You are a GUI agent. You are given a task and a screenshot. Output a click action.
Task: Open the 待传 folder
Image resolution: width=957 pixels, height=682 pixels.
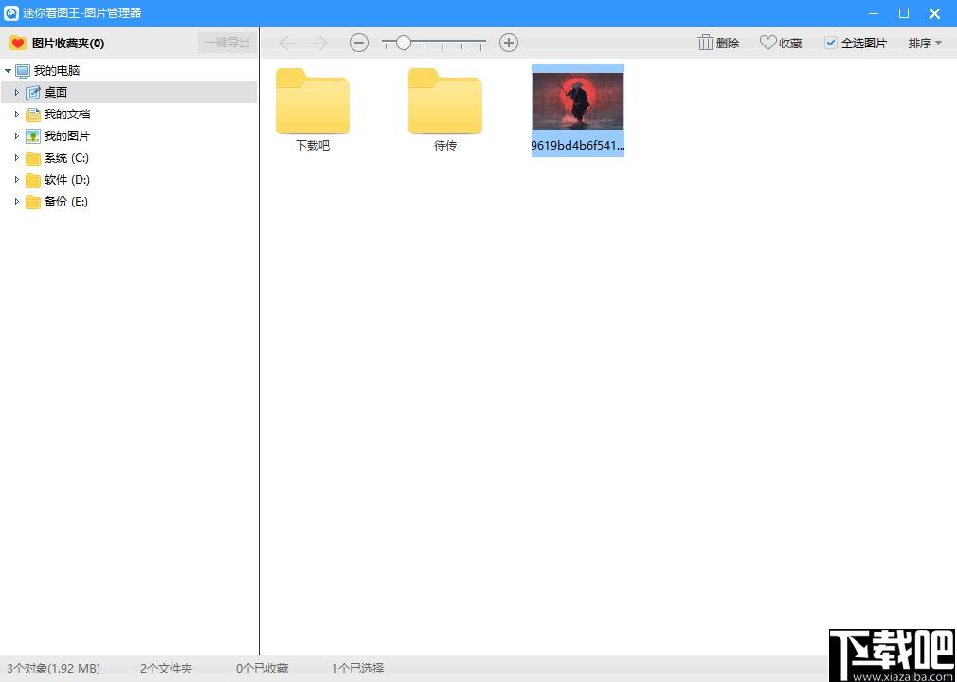[x=445, y=109]
